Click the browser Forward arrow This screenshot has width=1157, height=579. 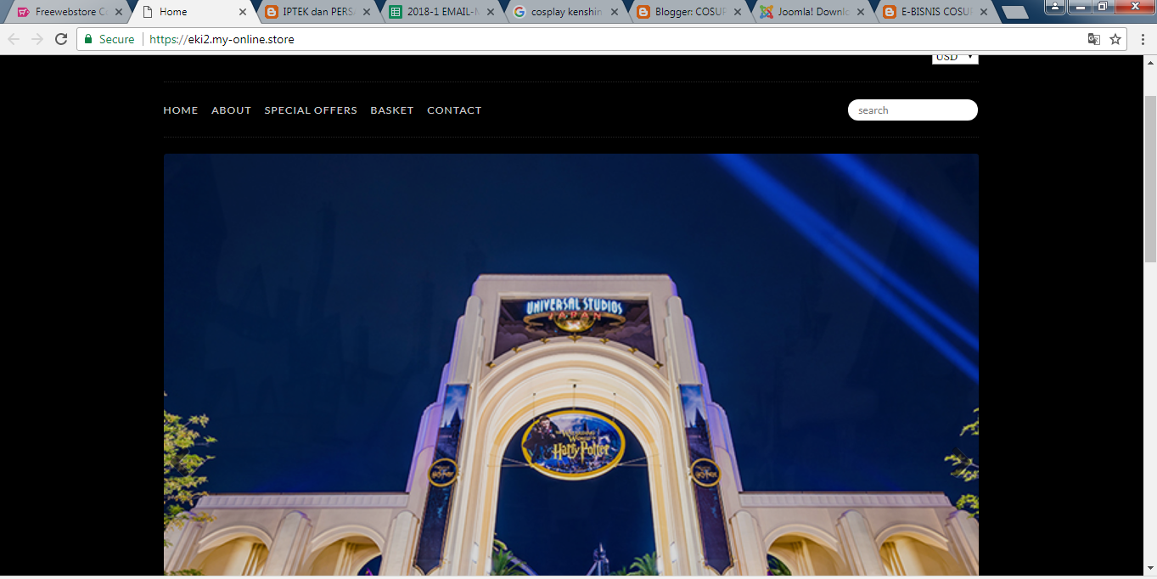pyautogui.click(x=37, y=39)
